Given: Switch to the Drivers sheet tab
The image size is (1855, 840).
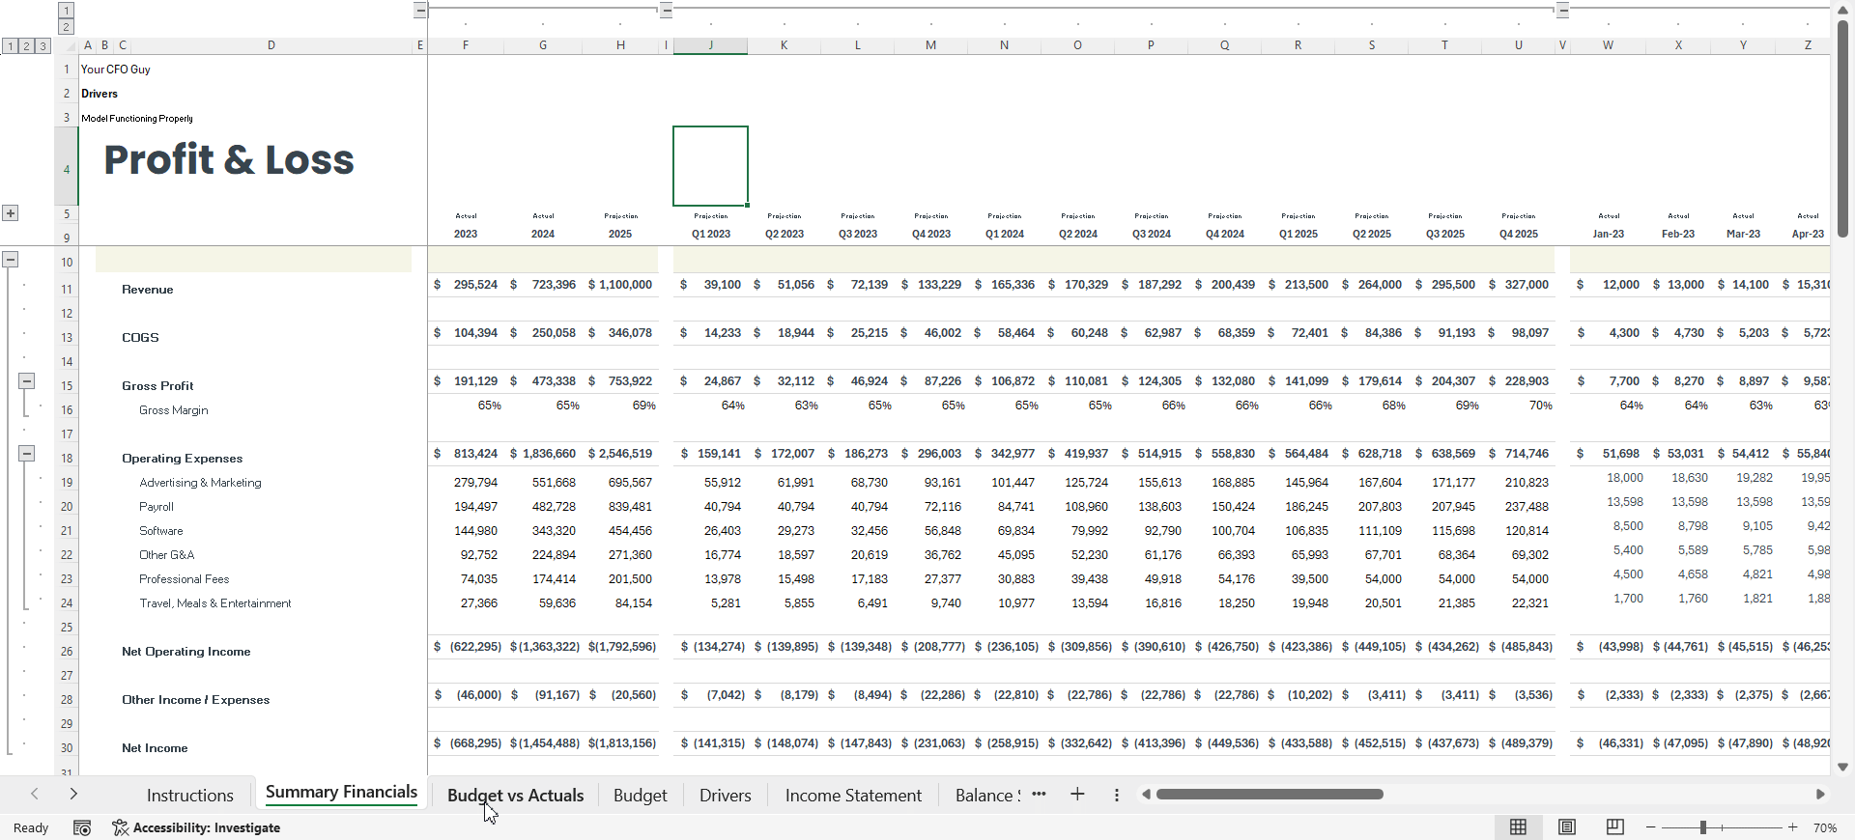Looking at the screenshot, I should (725, 795).
